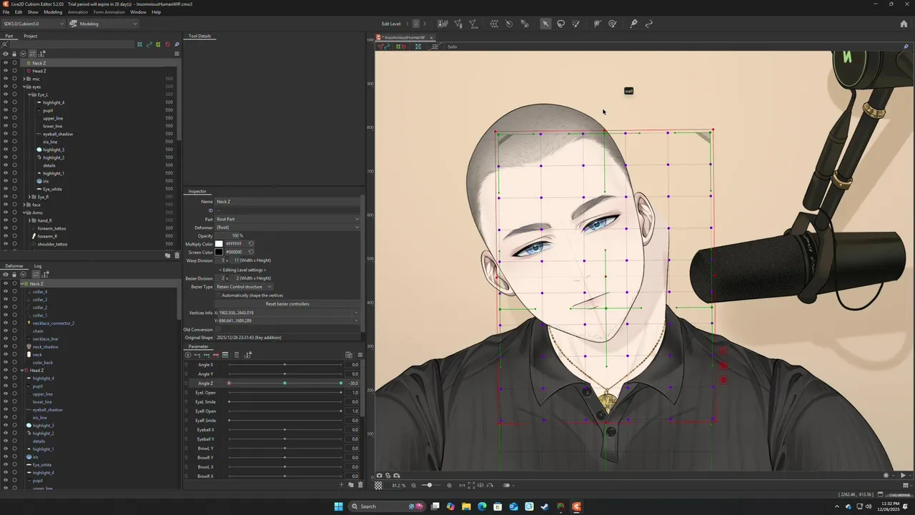Toggle the Solo view button
Image resolution: width=915 pixels, height=515 pixels.
[x=452, y=46]
